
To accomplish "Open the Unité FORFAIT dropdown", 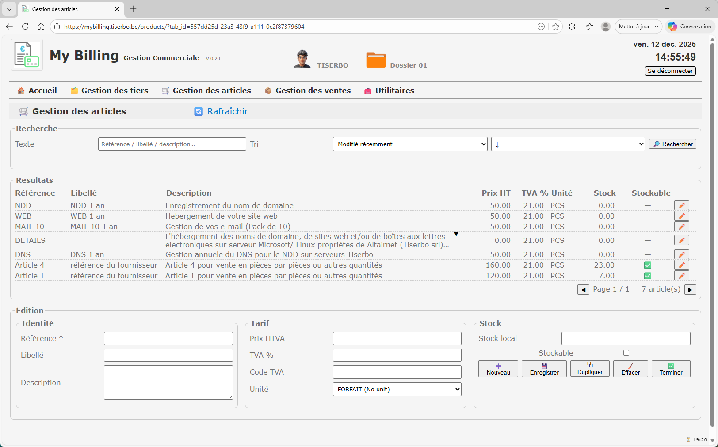I will [x=396, y=389].
